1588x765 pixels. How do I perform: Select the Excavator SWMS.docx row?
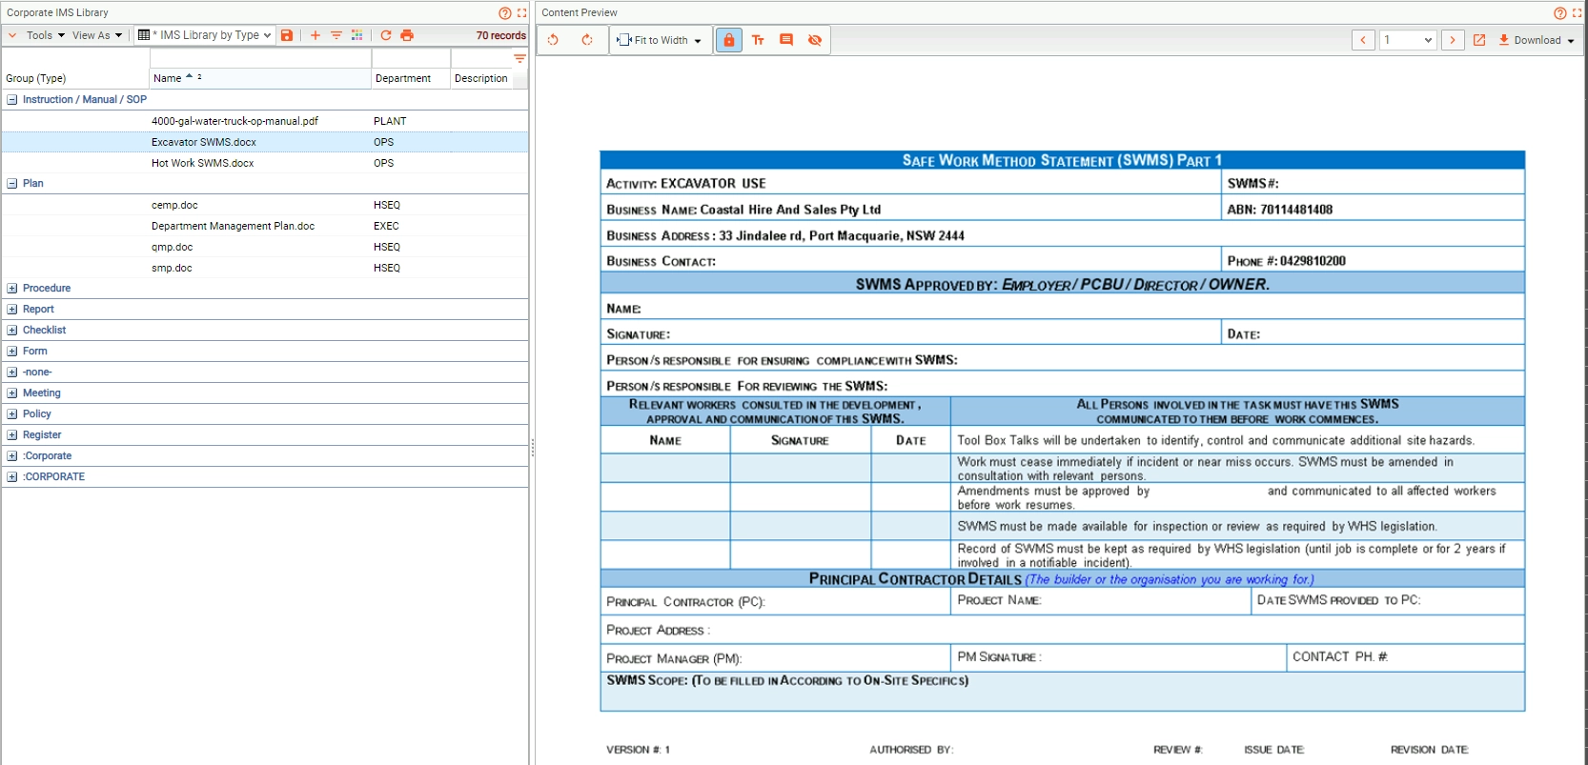pyautogui.click(x=265, y=142)
